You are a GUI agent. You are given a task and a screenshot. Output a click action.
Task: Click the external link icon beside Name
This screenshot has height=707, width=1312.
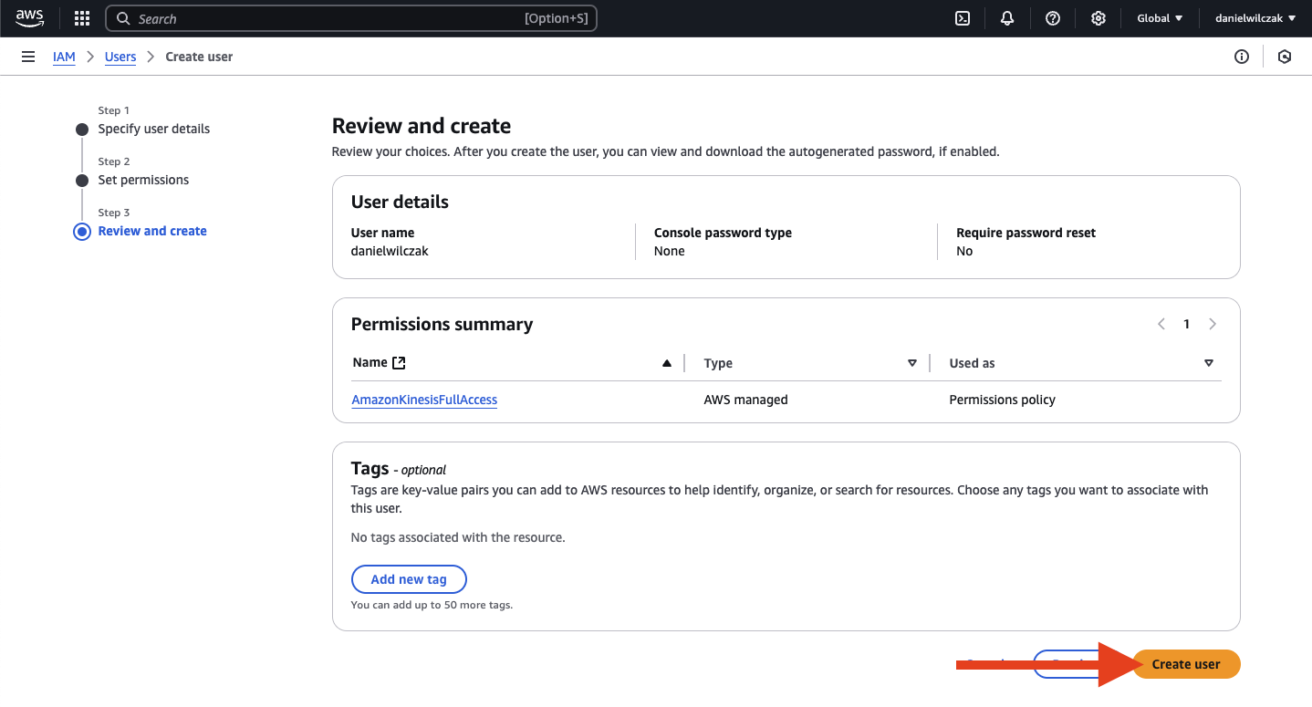(x=399, y=363)
